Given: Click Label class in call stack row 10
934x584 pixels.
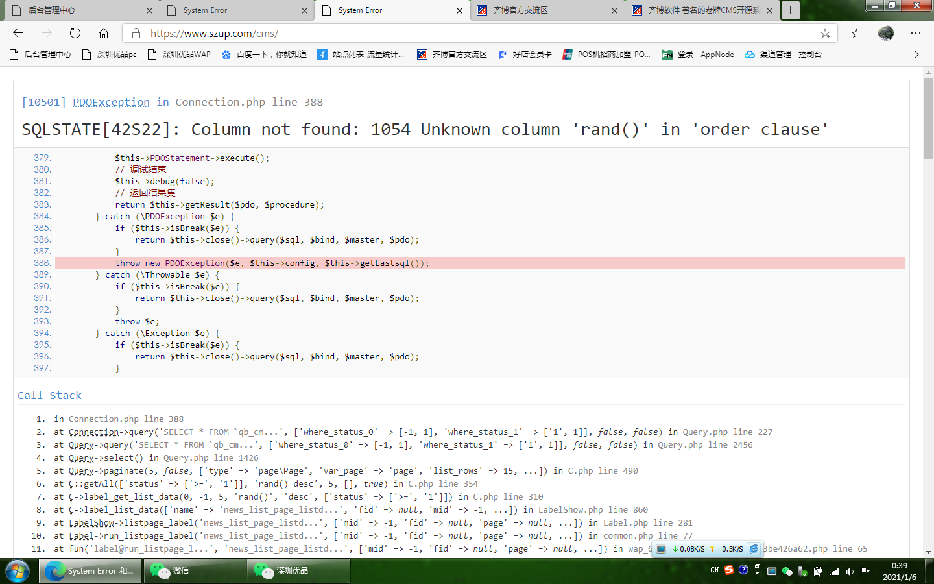Looking at the screenshot, I should (x=81, y=535).
